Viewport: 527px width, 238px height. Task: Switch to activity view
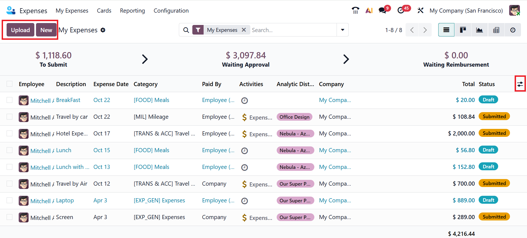tap(513, 30)
